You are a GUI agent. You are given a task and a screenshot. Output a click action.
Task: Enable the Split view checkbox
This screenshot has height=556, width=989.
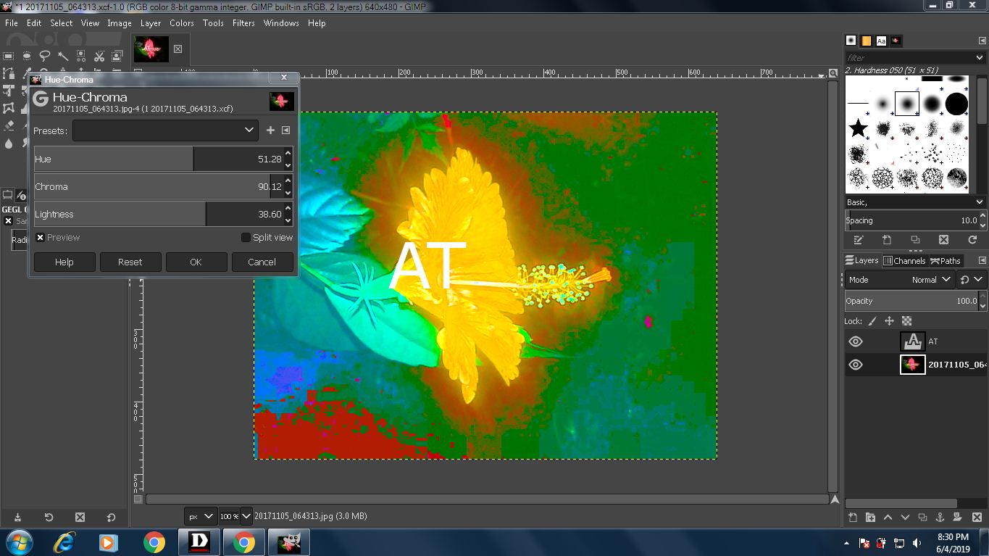(246, 238)
